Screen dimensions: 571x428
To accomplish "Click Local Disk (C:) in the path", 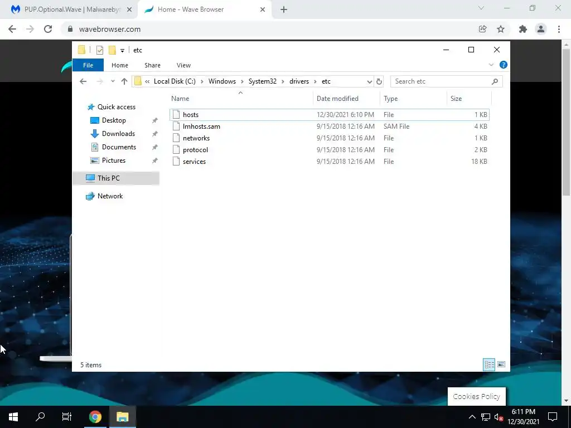I will pyautogui.click(x=175, y=81).
